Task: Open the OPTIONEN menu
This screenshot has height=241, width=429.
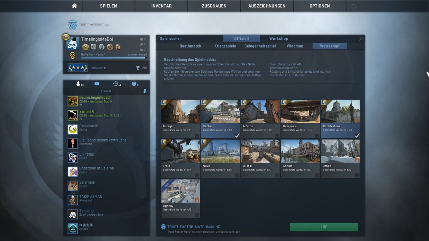Action: [320, 6]
